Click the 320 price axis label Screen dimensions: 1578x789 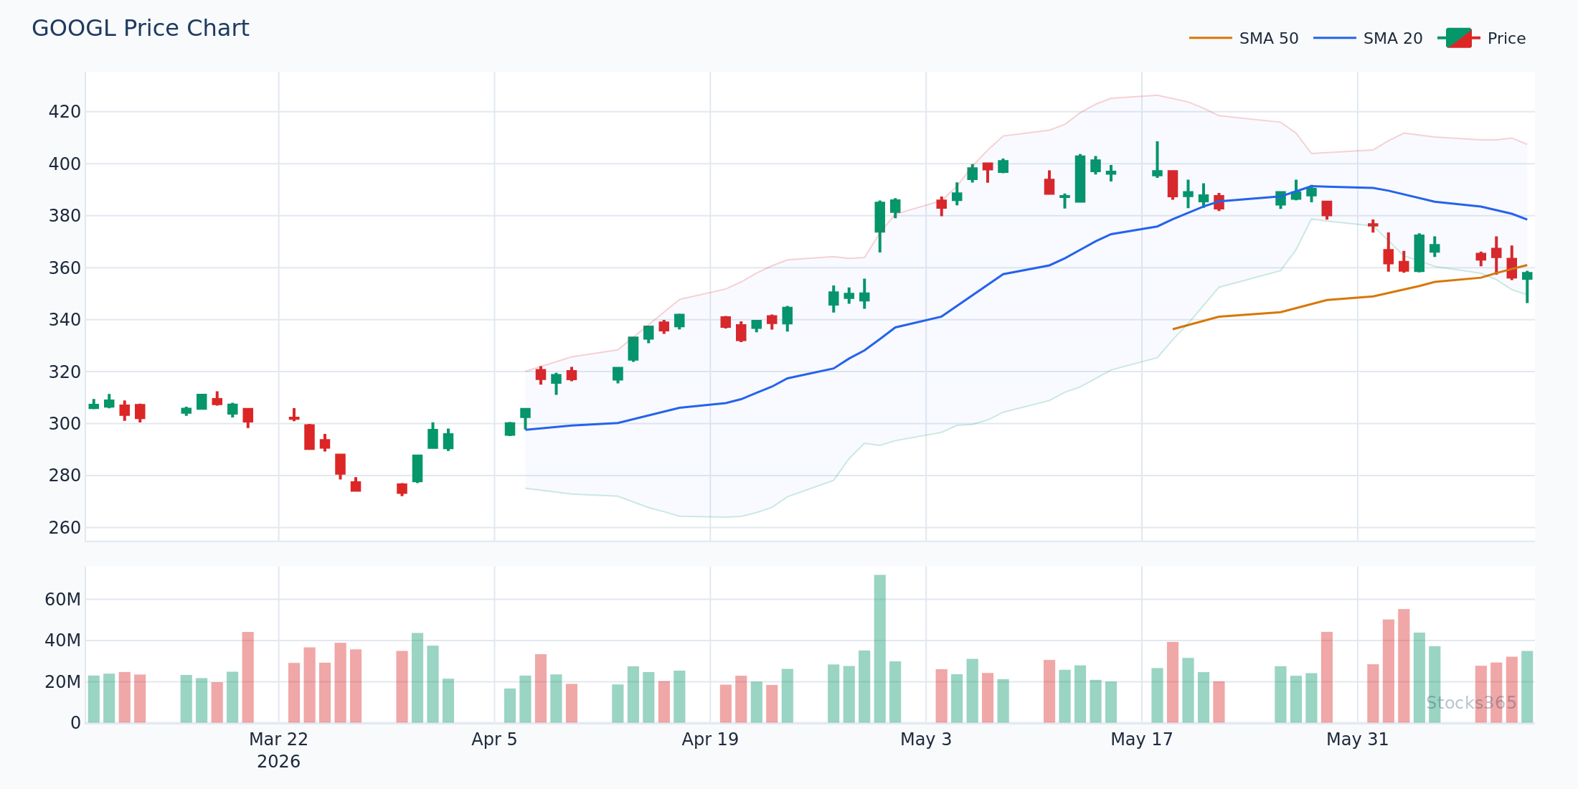65,372
